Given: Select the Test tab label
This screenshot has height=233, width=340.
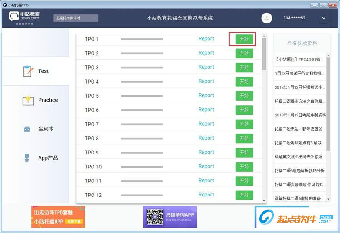Looking at the screenshot, I should click(x=44, y=71).
